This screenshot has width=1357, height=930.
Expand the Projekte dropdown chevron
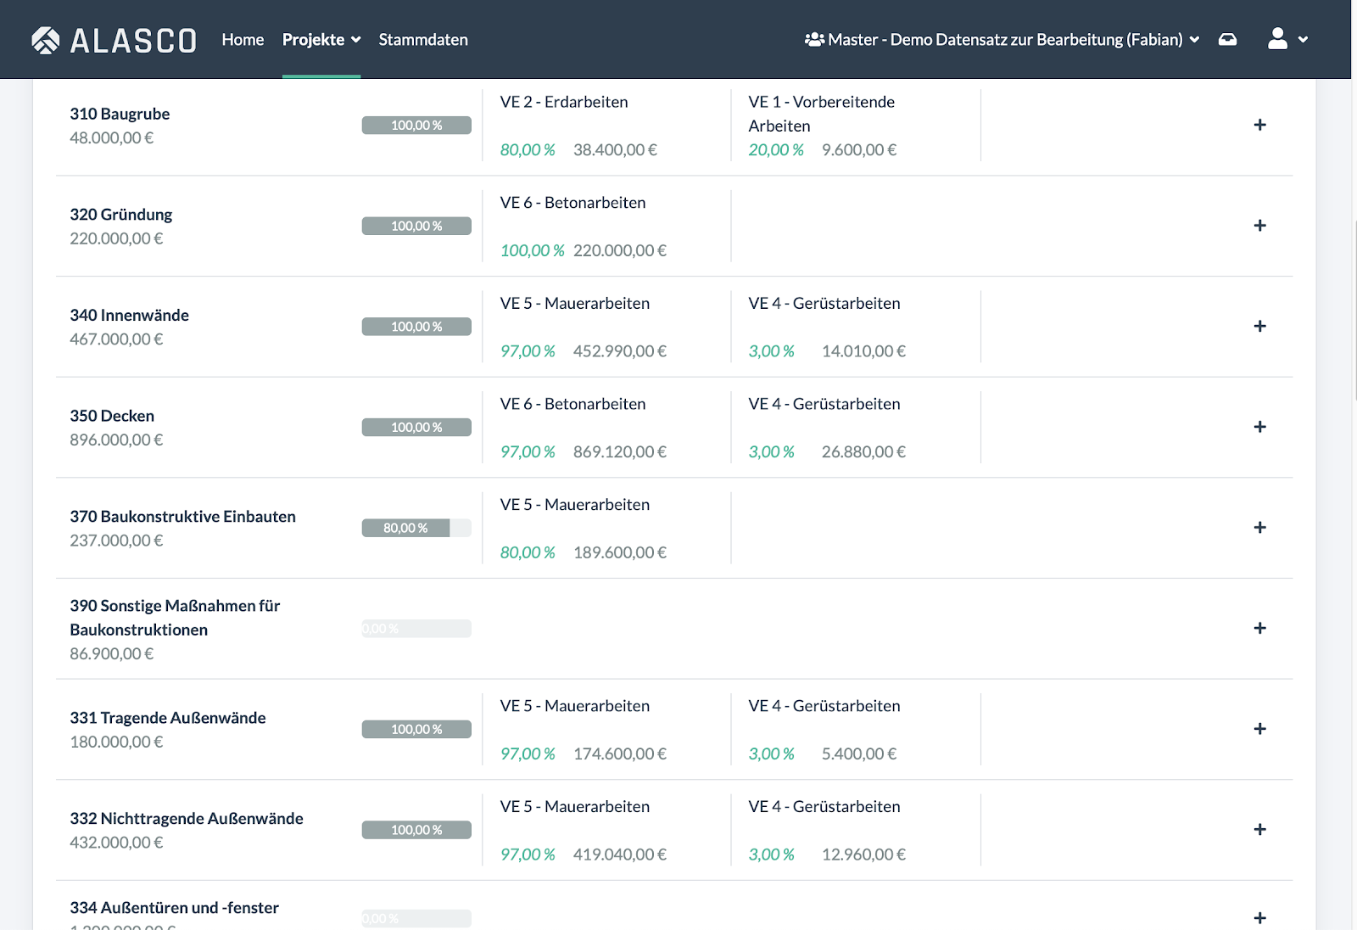(356, 40)
